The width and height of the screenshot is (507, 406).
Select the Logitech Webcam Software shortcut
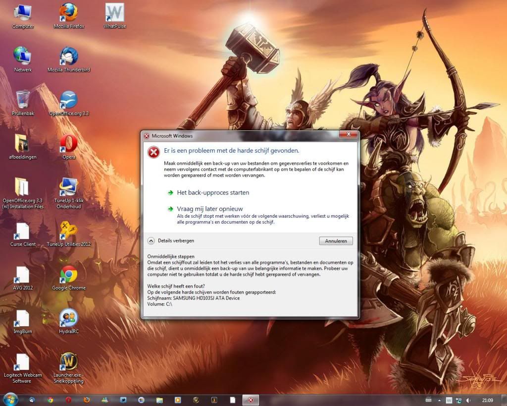point(23,368)
